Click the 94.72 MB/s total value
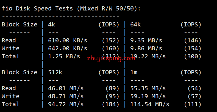The height and width of the screenshot is (112, 217). [66, 104]
